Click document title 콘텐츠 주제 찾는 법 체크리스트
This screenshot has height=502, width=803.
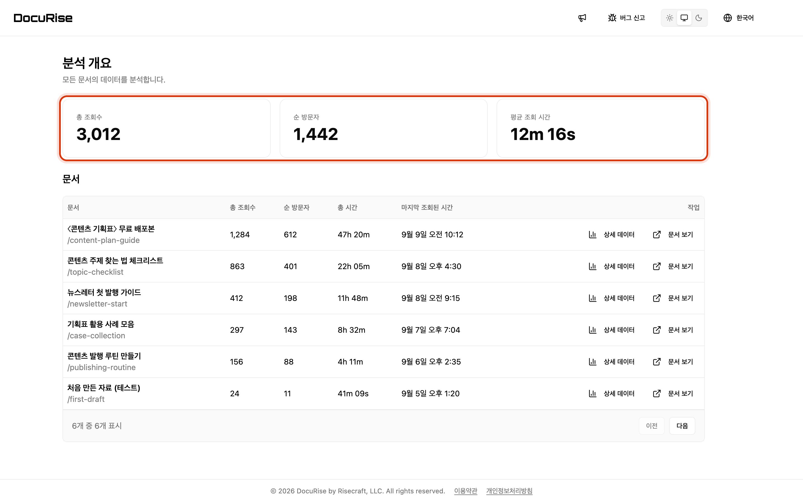tap(115, 261)
